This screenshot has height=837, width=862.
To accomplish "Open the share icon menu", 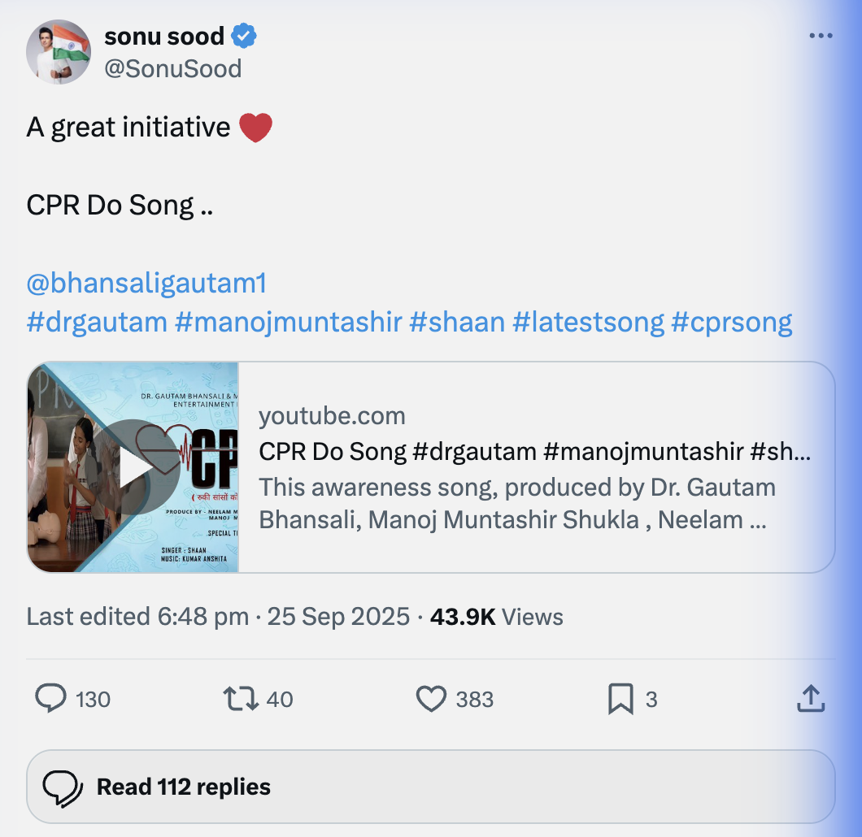I will coord(811,699).
